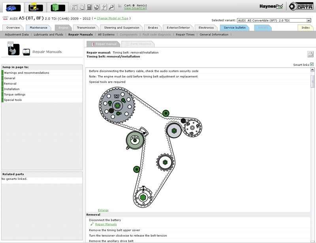
Task: Click the content scrollbar up arrow
Action: pos(312,69)
